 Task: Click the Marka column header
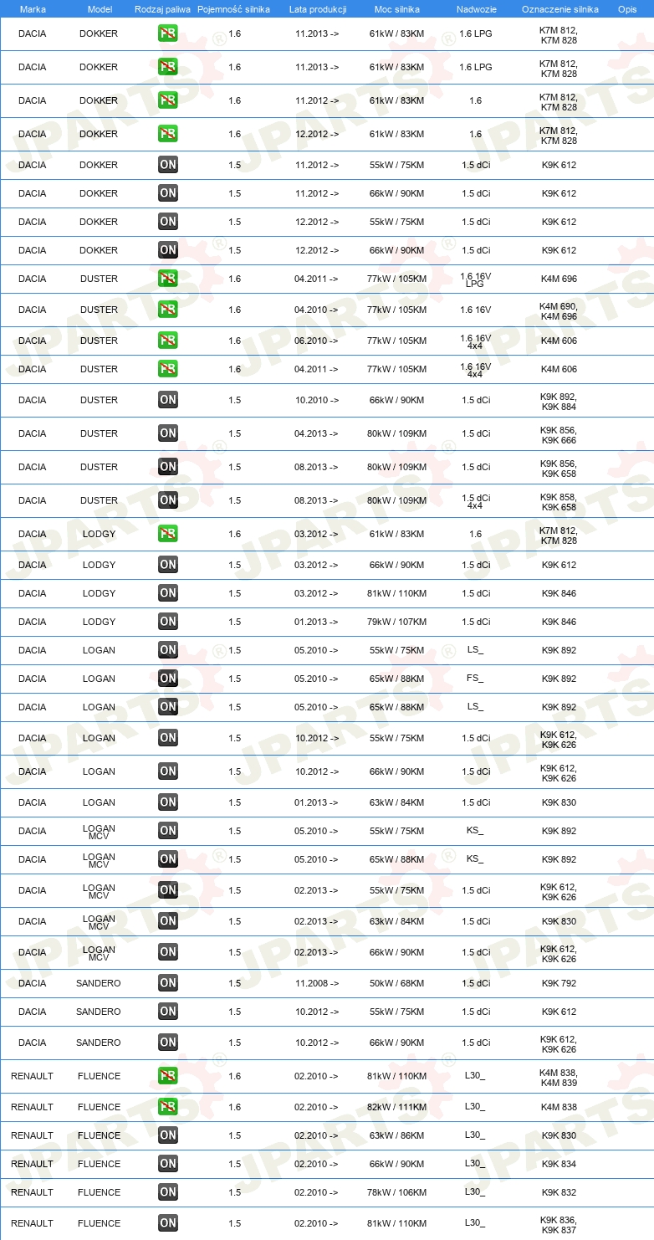click(33, 8)
